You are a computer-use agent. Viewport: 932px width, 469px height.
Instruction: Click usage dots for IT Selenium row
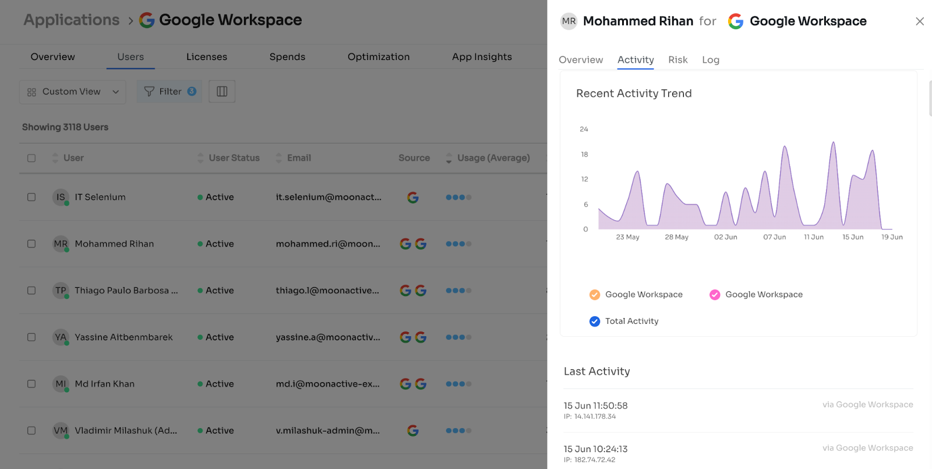pyautogui.click(x=458, y=198)
